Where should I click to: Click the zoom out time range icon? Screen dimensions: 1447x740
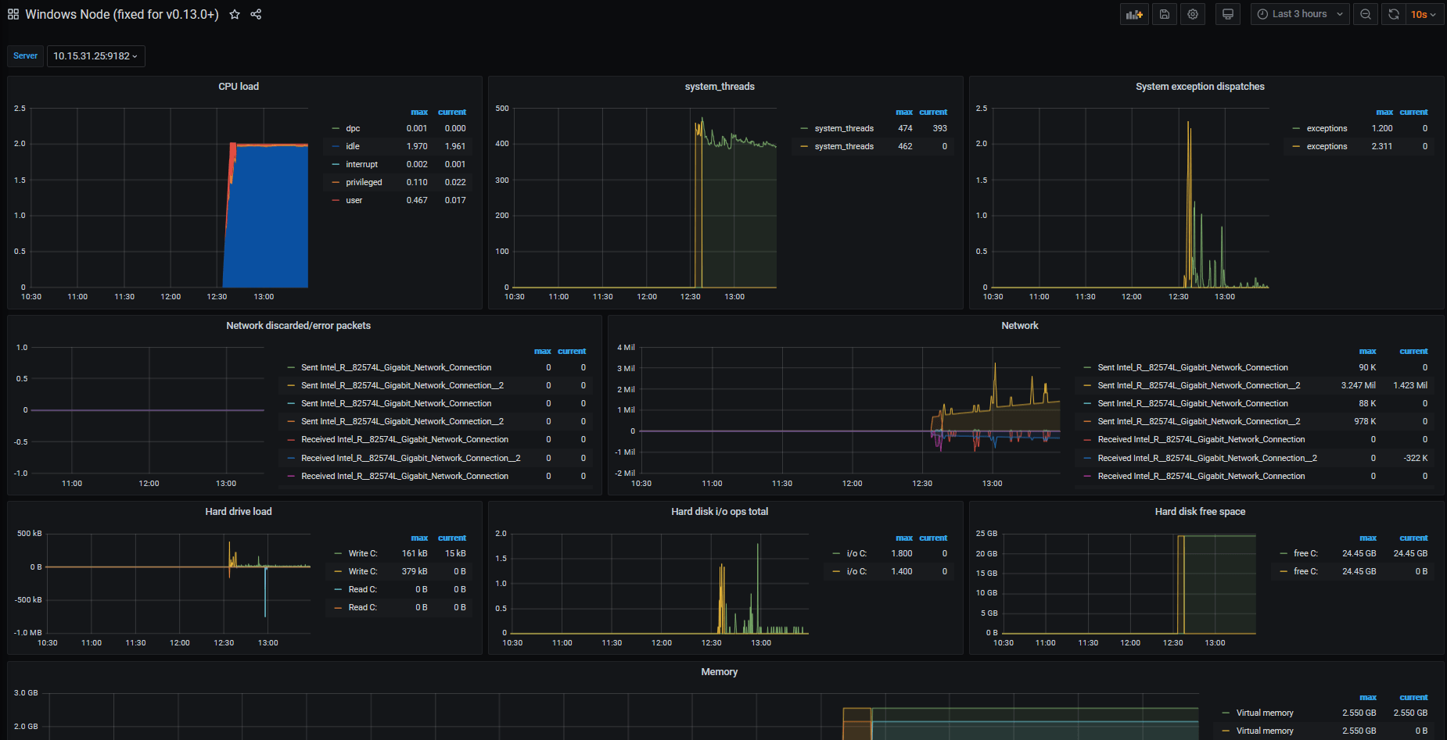[1366, 13]
